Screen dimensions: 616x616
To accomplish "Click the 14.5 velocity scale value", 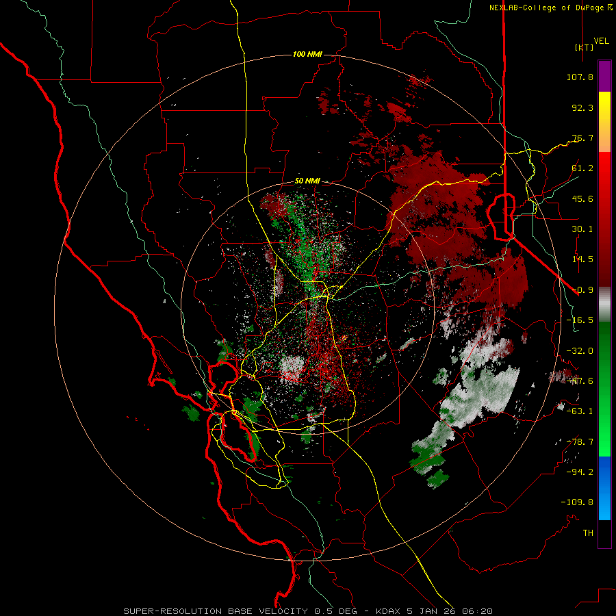I will [x=582, y=259].
